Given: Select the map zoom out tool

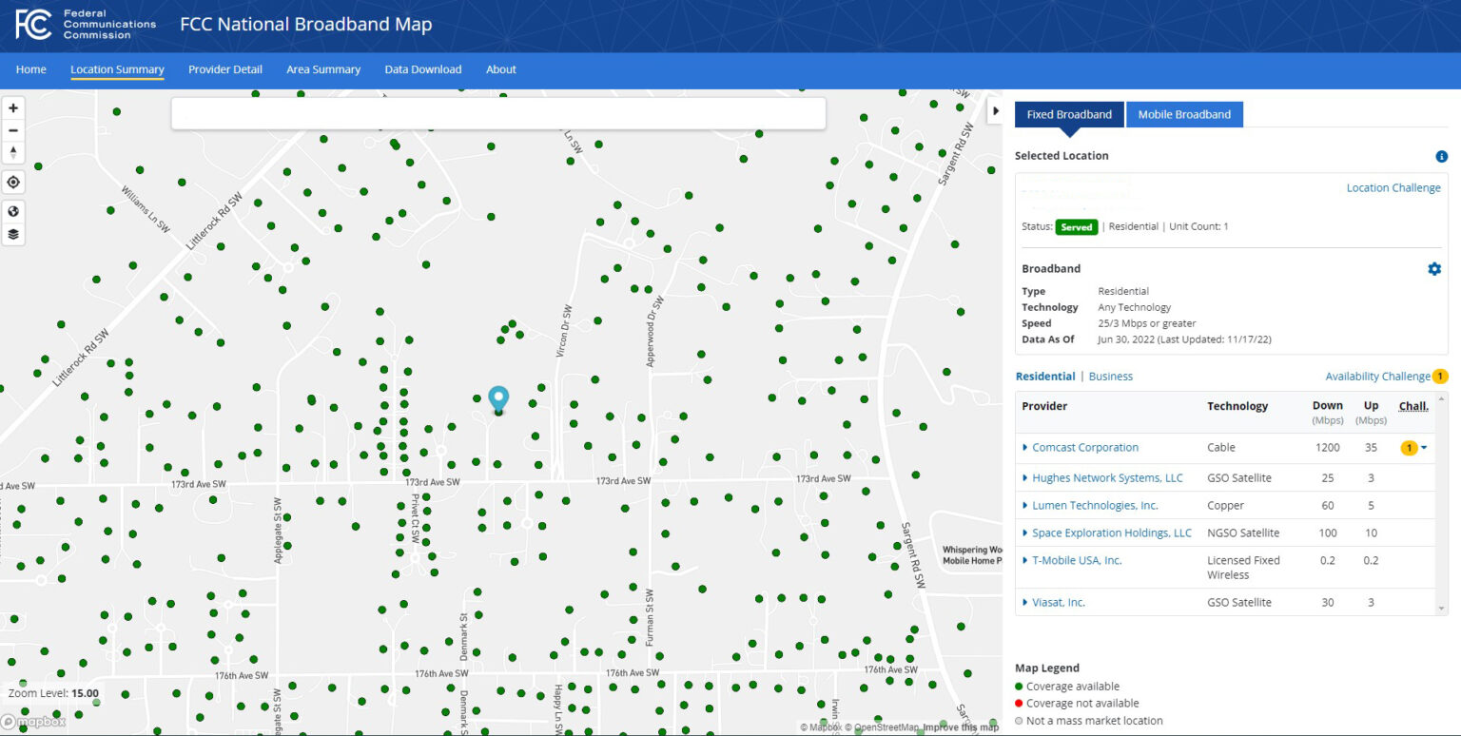Looking at the screenshot, I should (13, 129).
